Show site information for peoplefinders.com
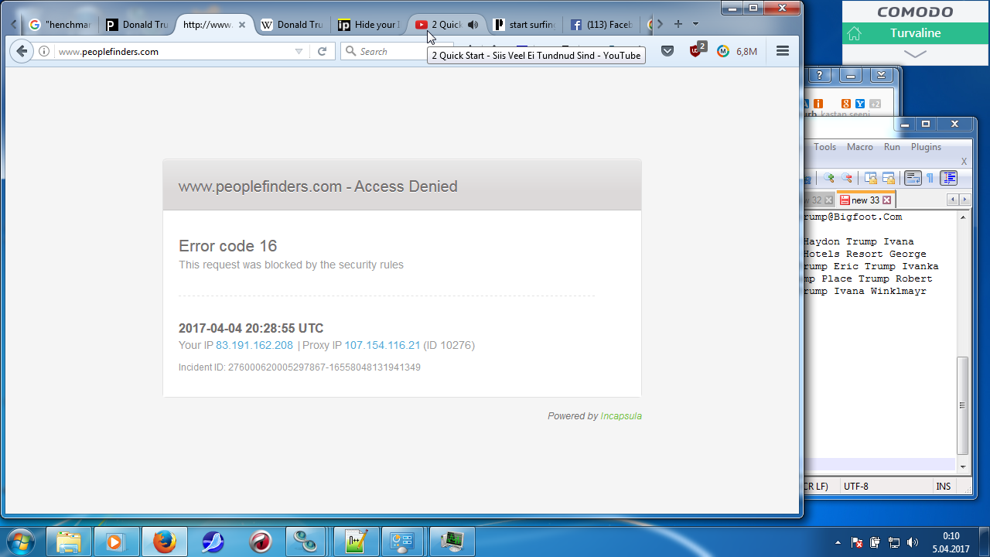The image size is (990, 557). [x=44, y=52]
